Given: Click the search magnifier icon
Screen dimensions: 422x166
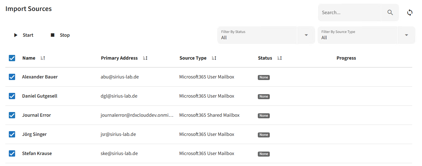Looking at the screenshot, I should coord(390,13).
